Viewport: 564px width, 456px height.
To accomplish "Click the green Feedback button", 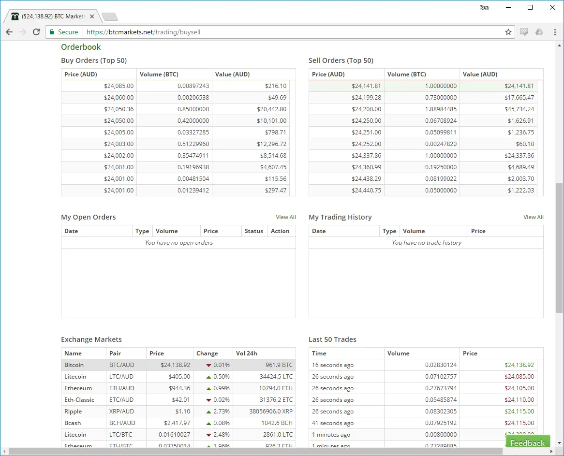I will click(528, 442).
